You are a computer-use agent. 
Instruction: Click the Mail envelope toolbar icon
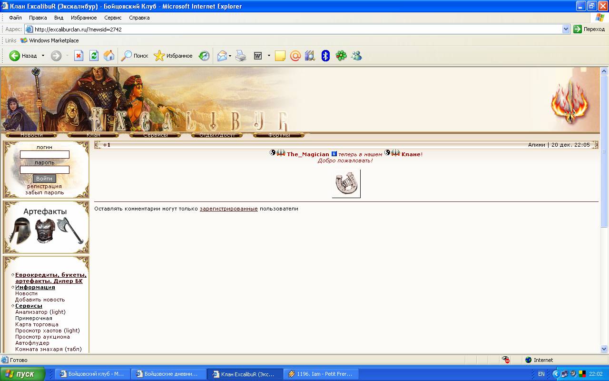pos(222,56)
